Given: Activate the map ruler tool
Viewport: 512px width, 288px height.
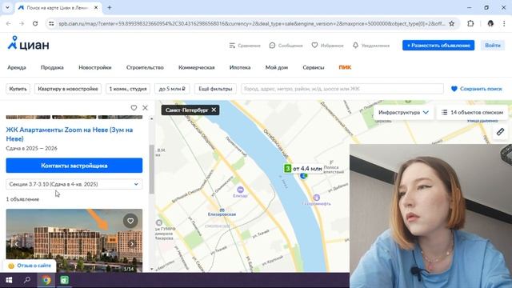Looking at the screenshot, I should tap(500, 131).
